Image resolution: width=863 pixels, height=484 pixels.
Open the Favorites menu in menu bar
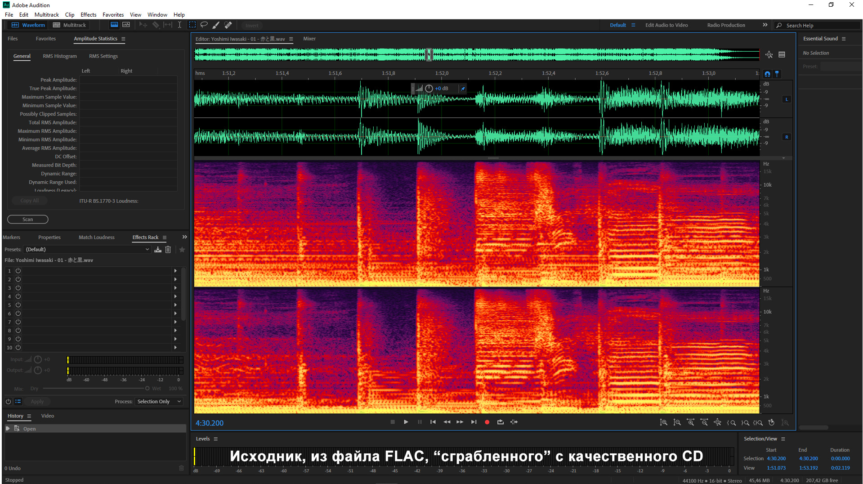(x=113, y=15)
